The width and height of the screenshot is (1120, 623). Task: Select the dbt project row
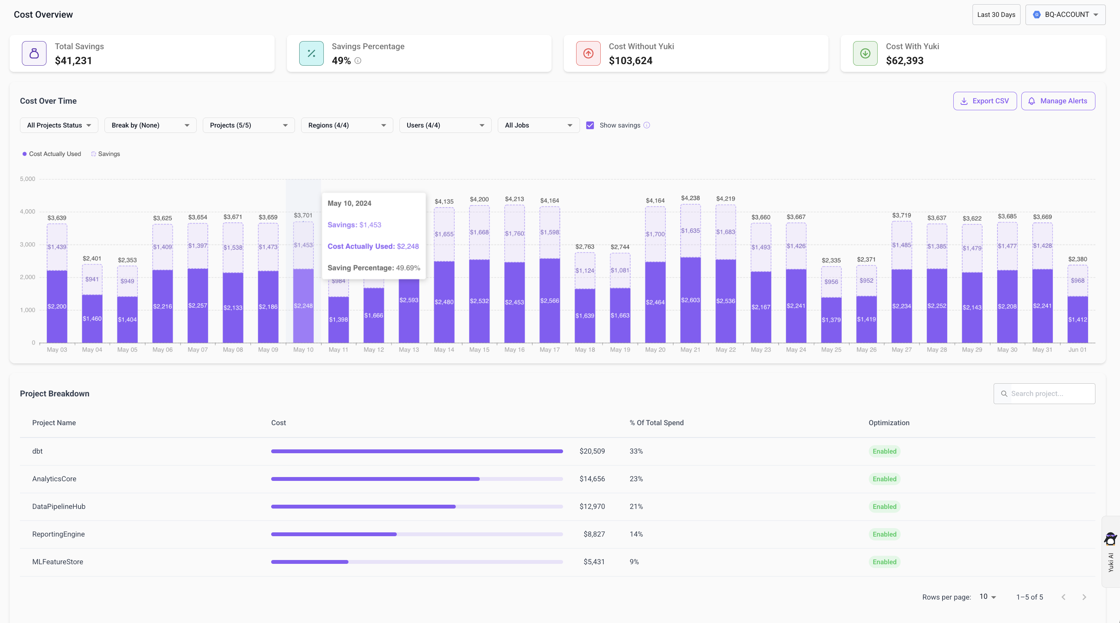[557, 451]
